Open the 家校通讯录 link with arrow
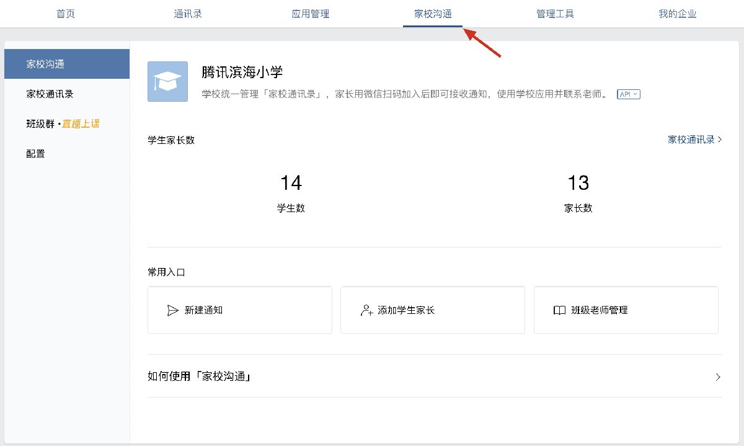744x446 pixels. 694,140
